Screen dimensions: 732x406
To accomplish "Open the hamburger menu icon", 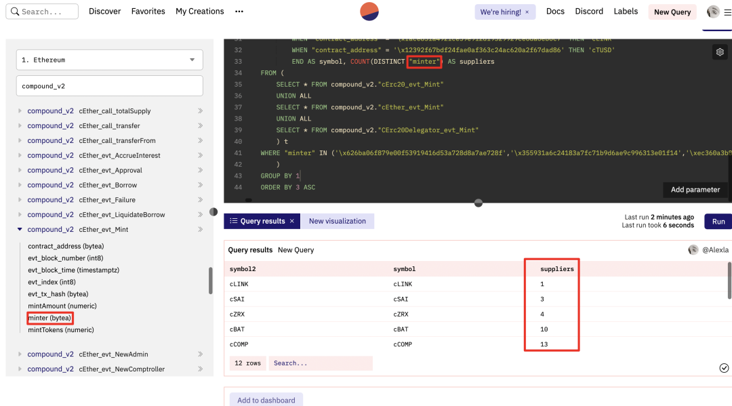I will pyautogui.click(x=727, y=13).
